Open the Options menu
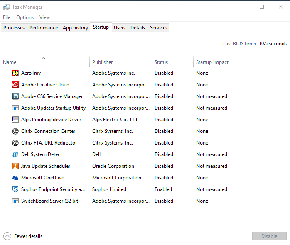 [25, 17]
